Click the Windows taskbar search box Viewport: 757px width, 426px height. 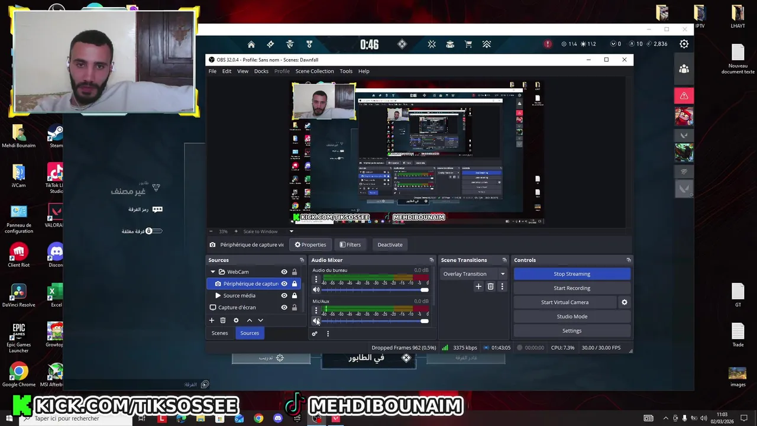tap(77, 418)
